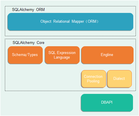Select the Engine orange box
This screenshot has width=139, height=116.
point(107,55)
